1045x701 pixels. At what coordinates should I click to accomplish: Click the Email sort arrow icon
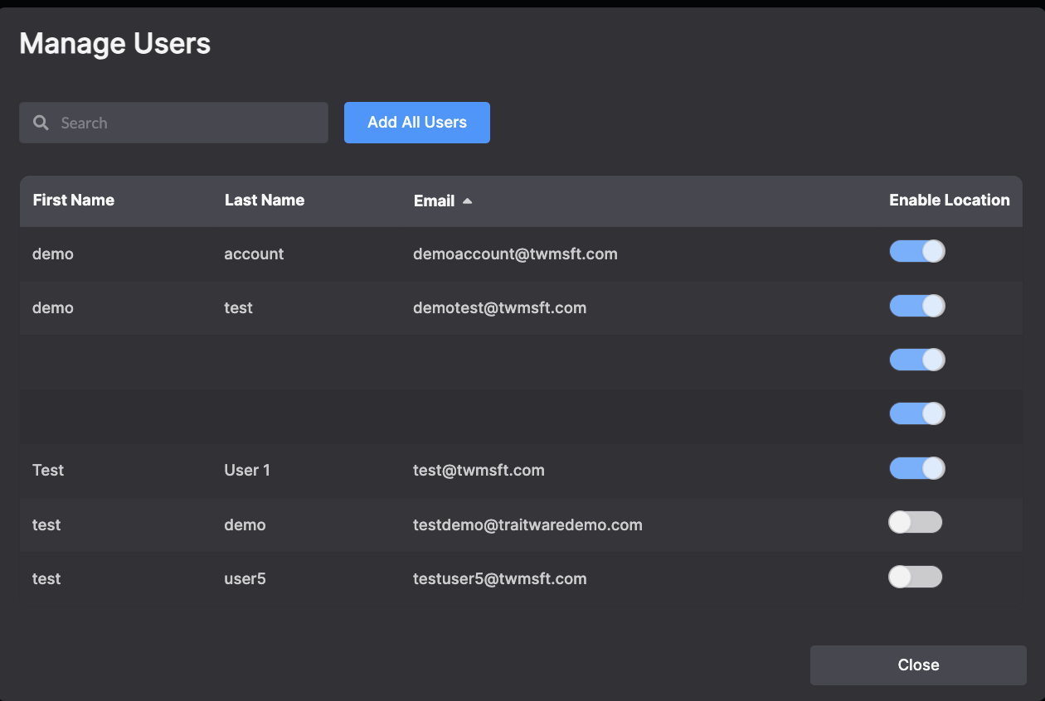[x=467, y=201]
